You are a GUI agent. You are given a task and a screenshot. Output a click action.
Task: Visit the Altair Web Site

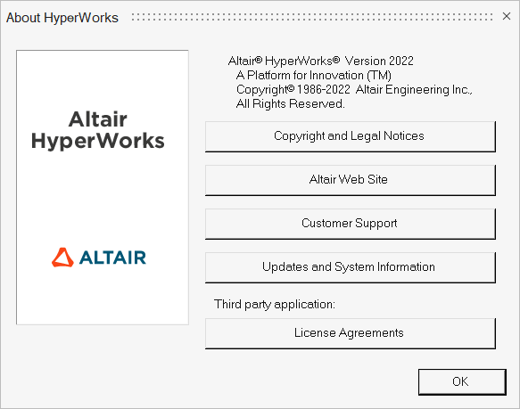coord(351,180)
